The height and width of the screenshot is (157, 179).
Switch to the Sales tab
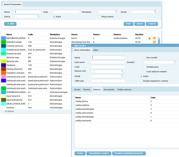click(96, 50)
